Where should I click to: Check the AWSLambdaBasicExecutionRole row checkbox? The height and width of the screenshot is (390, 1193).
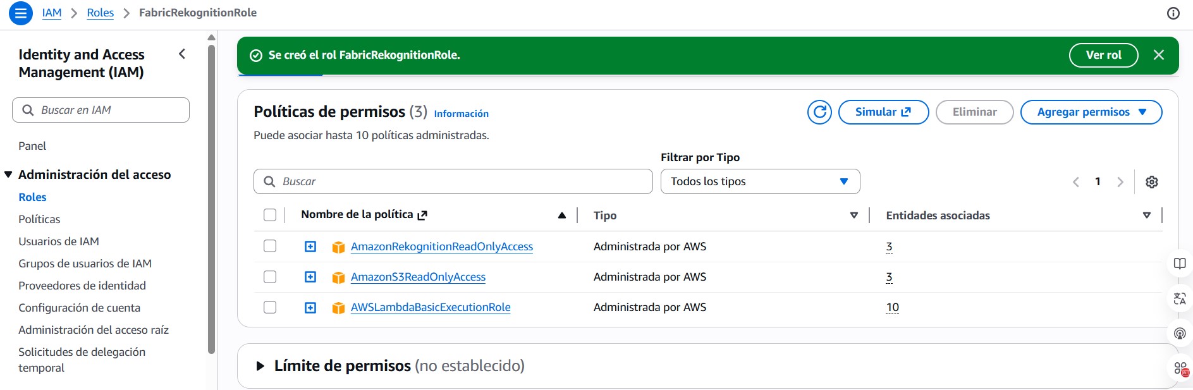click(270, 307)
